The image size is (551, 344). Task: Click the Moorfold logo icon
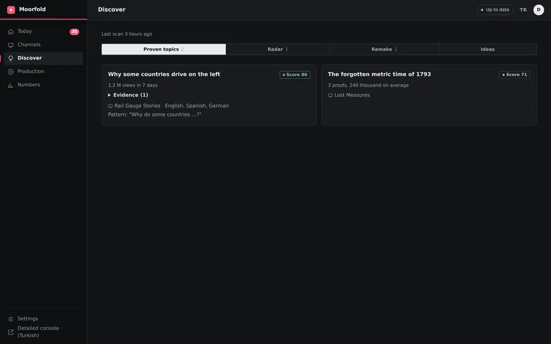11,10
